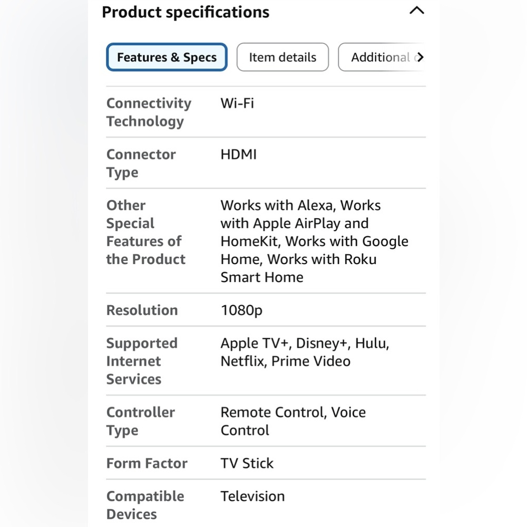Click the Supported Internet Services label
Viewport: 527px width, 527px height.
(x=142, y=361)
